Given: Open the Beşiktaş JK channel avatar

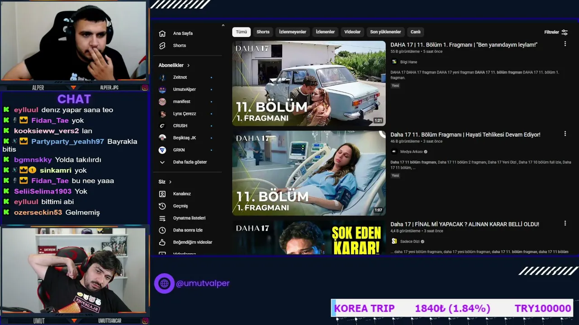Looking at the screenshot, I should (x=162, y=138).
